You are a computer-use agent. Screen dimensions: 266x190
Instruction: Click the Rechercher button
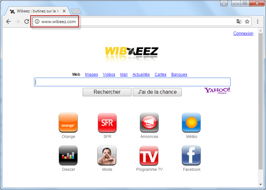click(107, 92)
